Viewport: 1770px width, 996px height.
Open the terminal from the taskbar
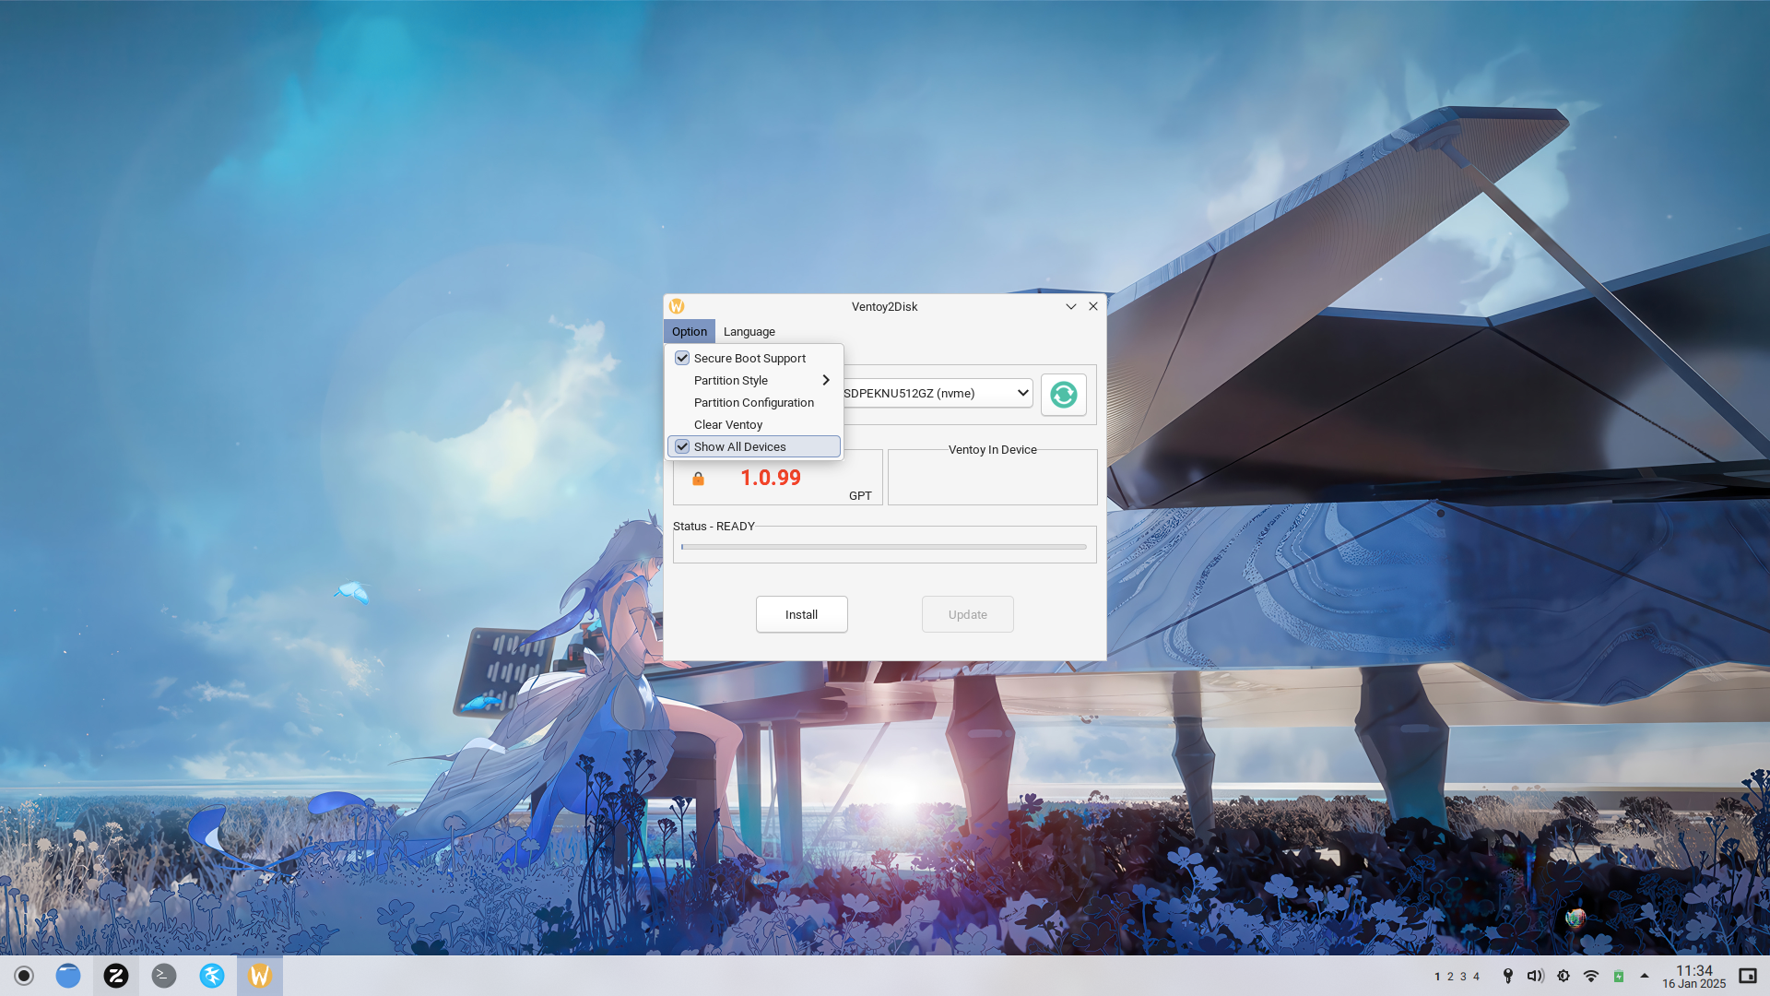click(x=164, y=975)
